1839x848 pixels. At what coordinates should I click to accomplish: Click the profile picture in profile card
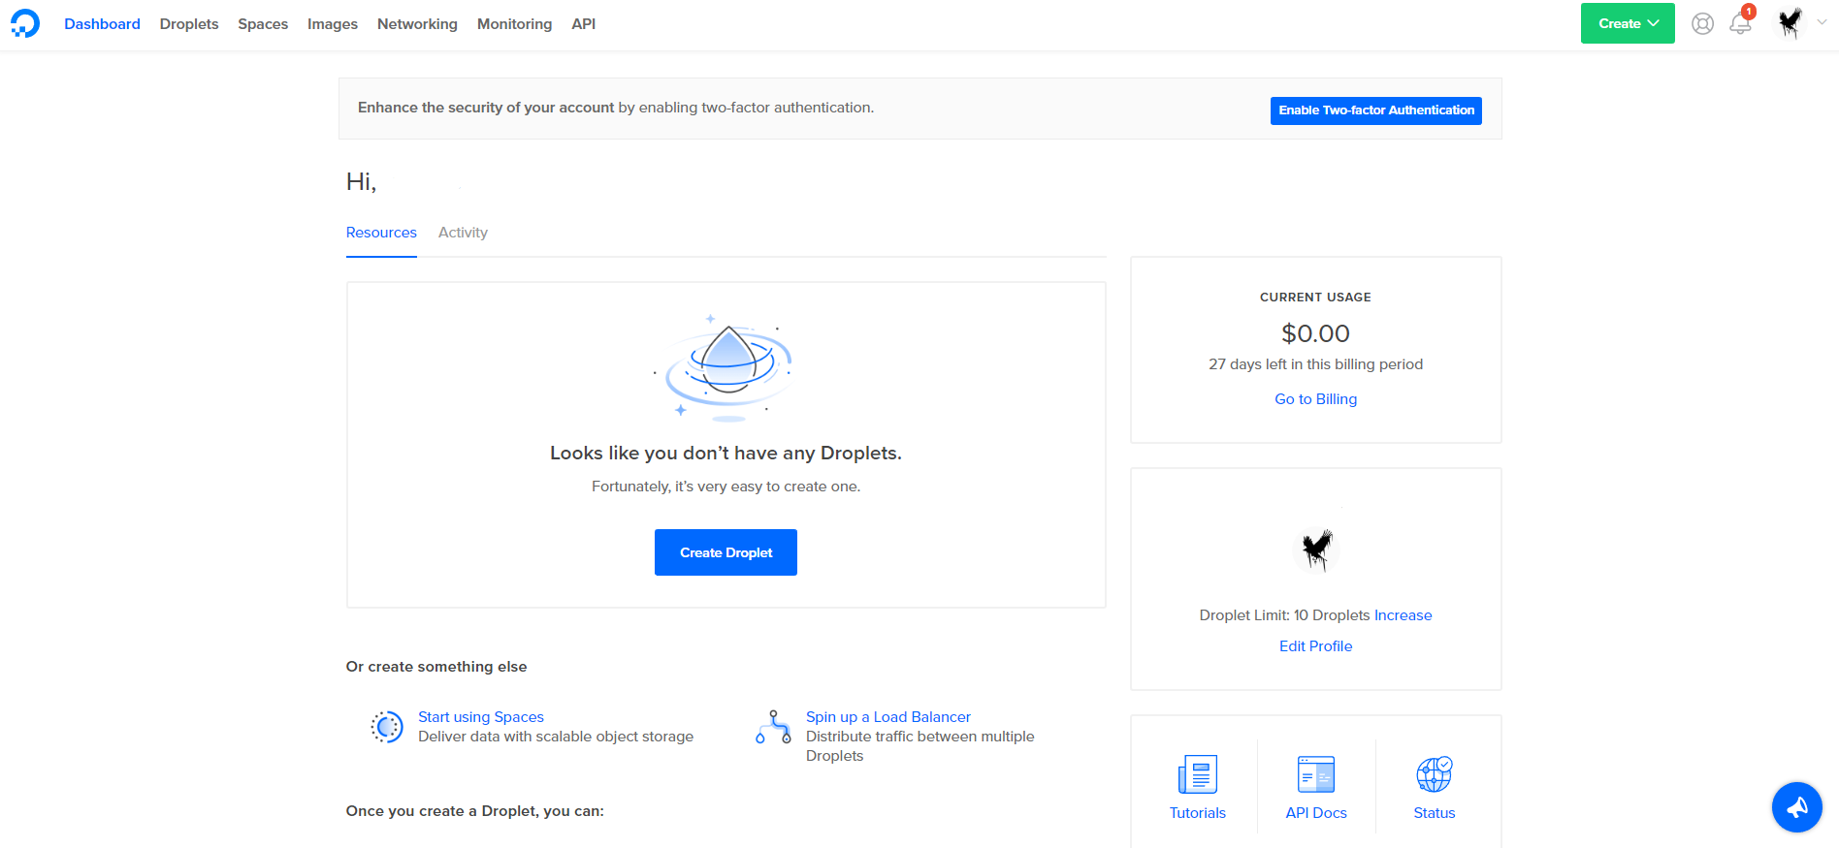[1316, 550]
